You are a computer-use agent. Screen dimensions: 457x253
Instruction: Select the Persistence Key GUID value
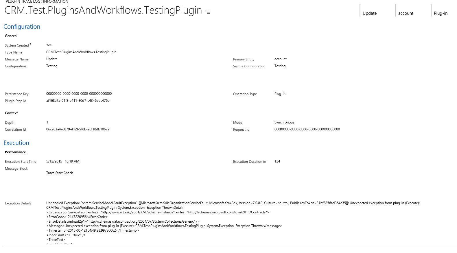[x=79, y=94]
